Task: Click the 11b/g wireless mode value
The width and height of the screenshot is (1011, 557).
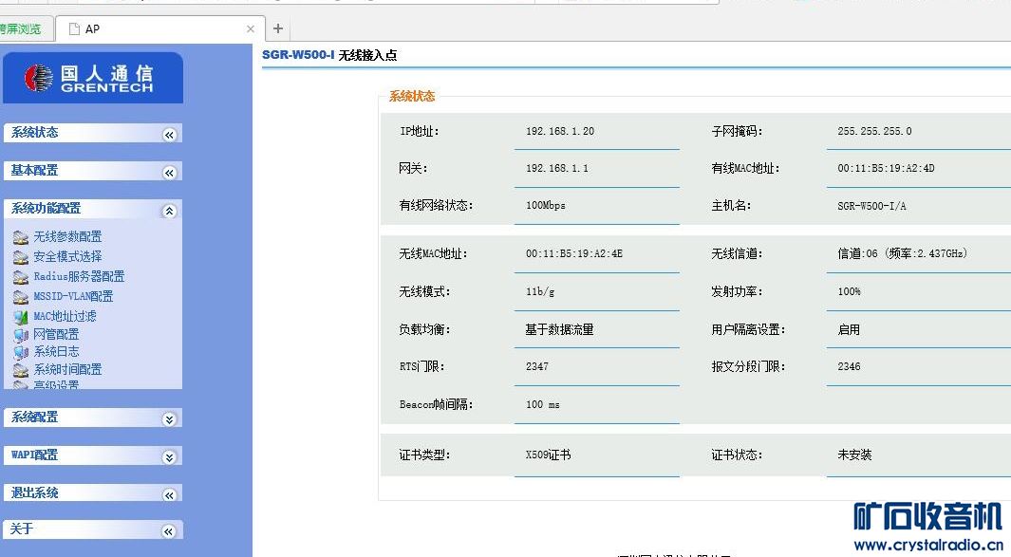Action: (539, 291)
